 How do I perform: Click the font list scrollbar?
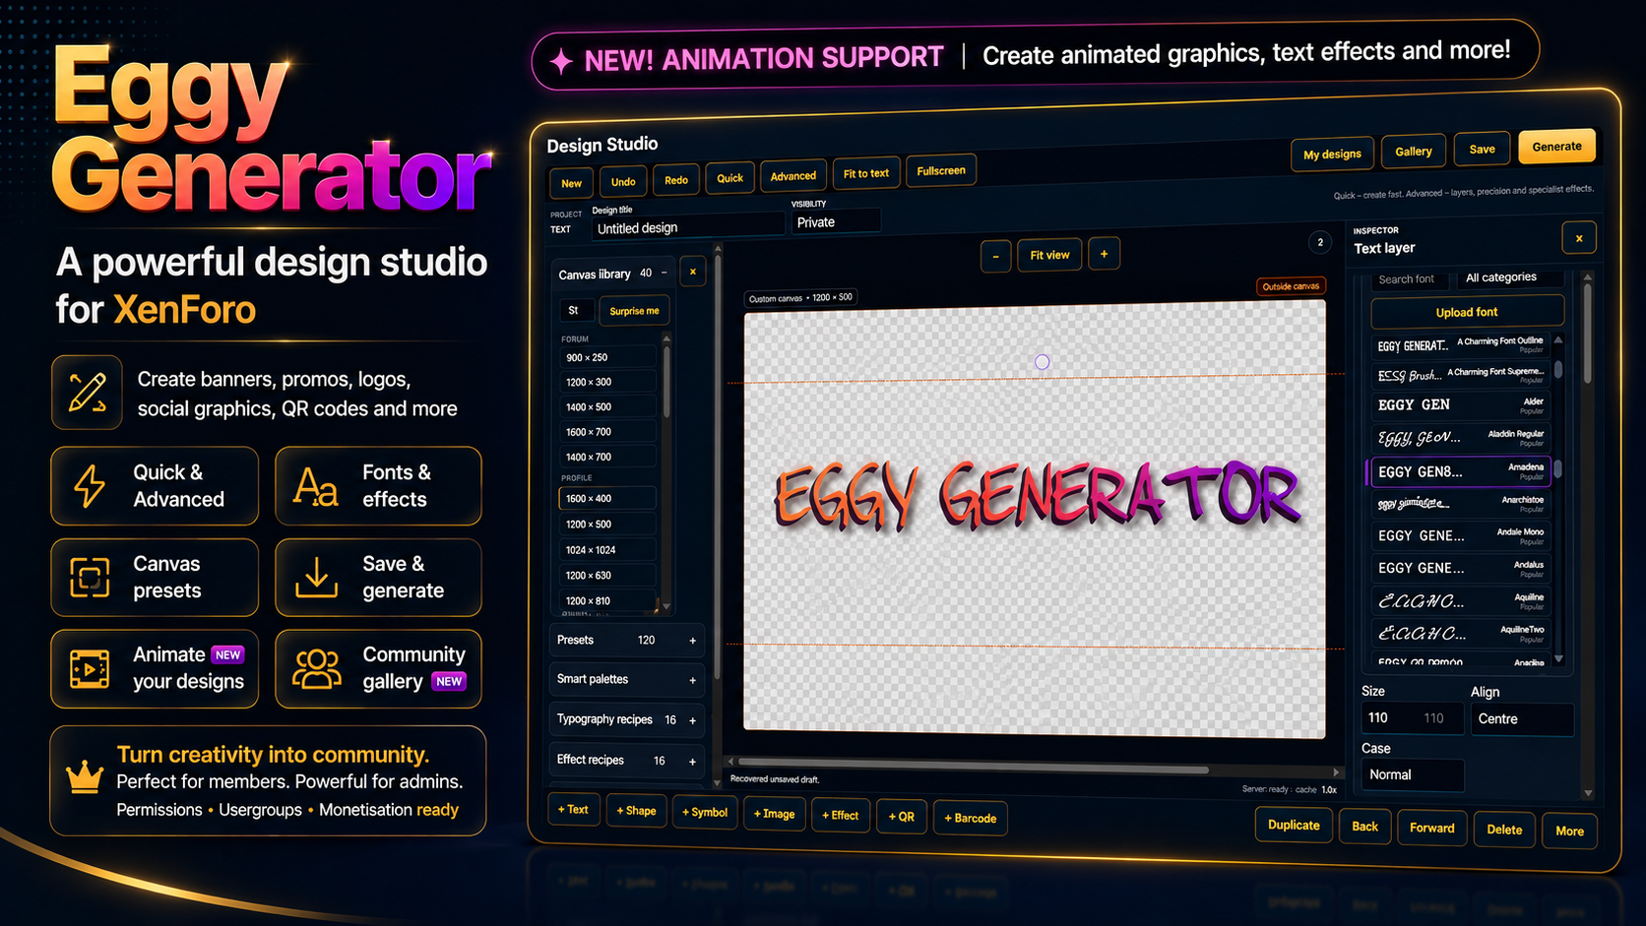(1558, 369)
